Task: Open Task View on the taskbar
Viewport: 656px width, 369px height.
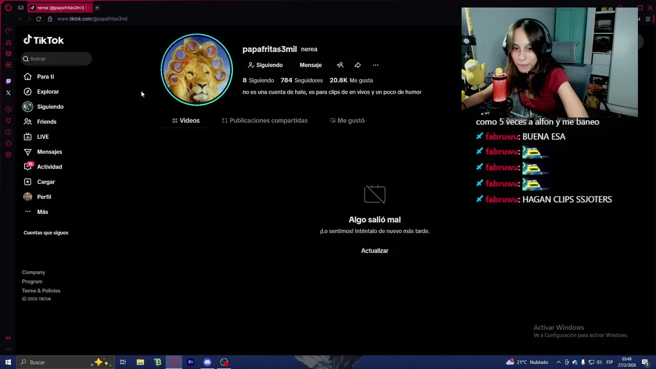Action: [x=123, y=362]
